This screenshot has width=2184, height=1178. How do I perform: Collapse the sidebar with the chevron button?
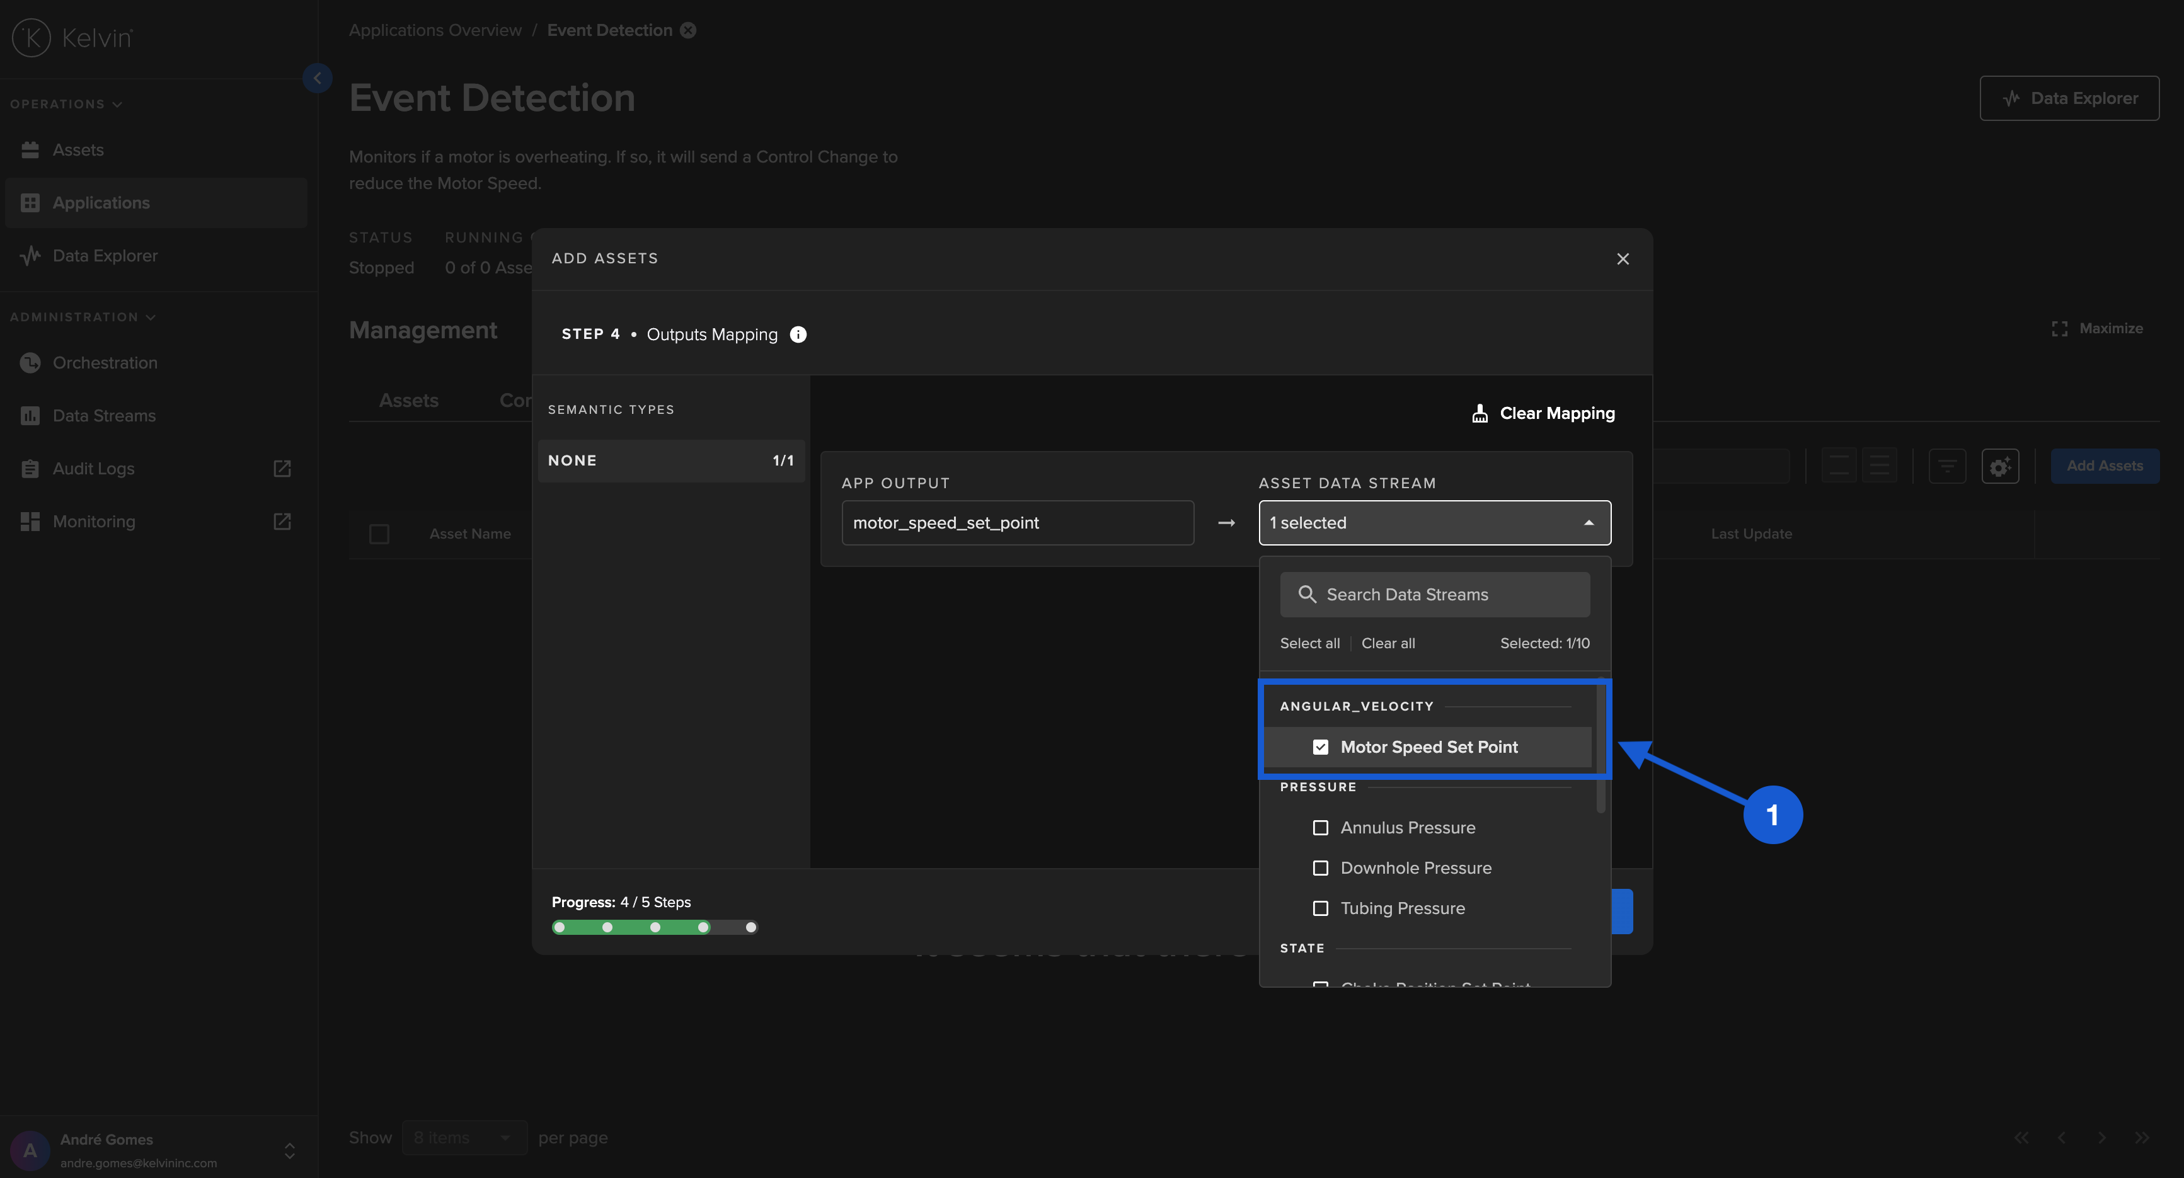click(317, 78)
